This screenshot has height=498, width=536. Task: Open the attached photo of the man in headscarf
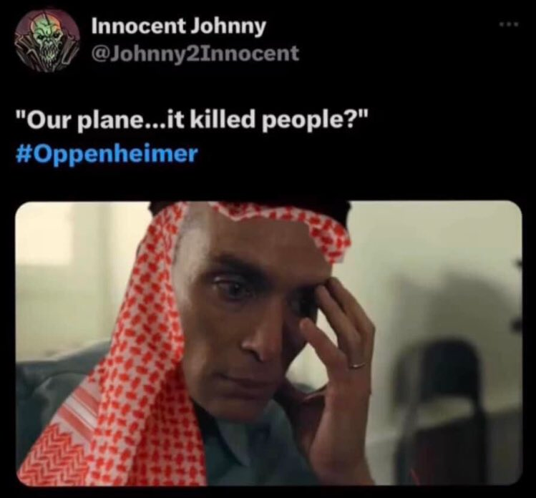(268, 343)
